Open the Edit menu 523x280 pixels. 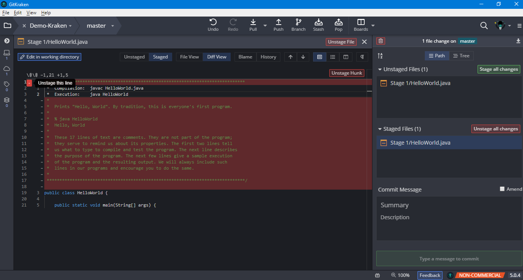18,13
